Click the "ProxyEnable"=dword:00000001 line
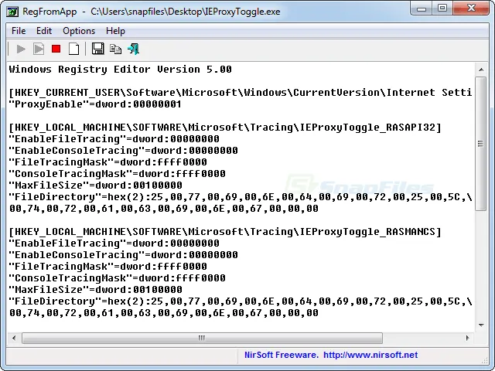 [x=95, y=104]
